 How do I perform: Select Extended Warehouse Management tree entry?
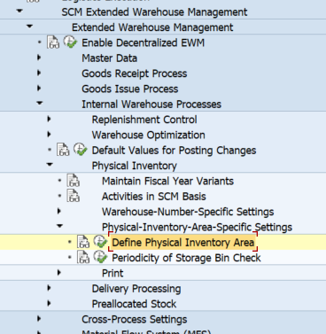point(152,27)
